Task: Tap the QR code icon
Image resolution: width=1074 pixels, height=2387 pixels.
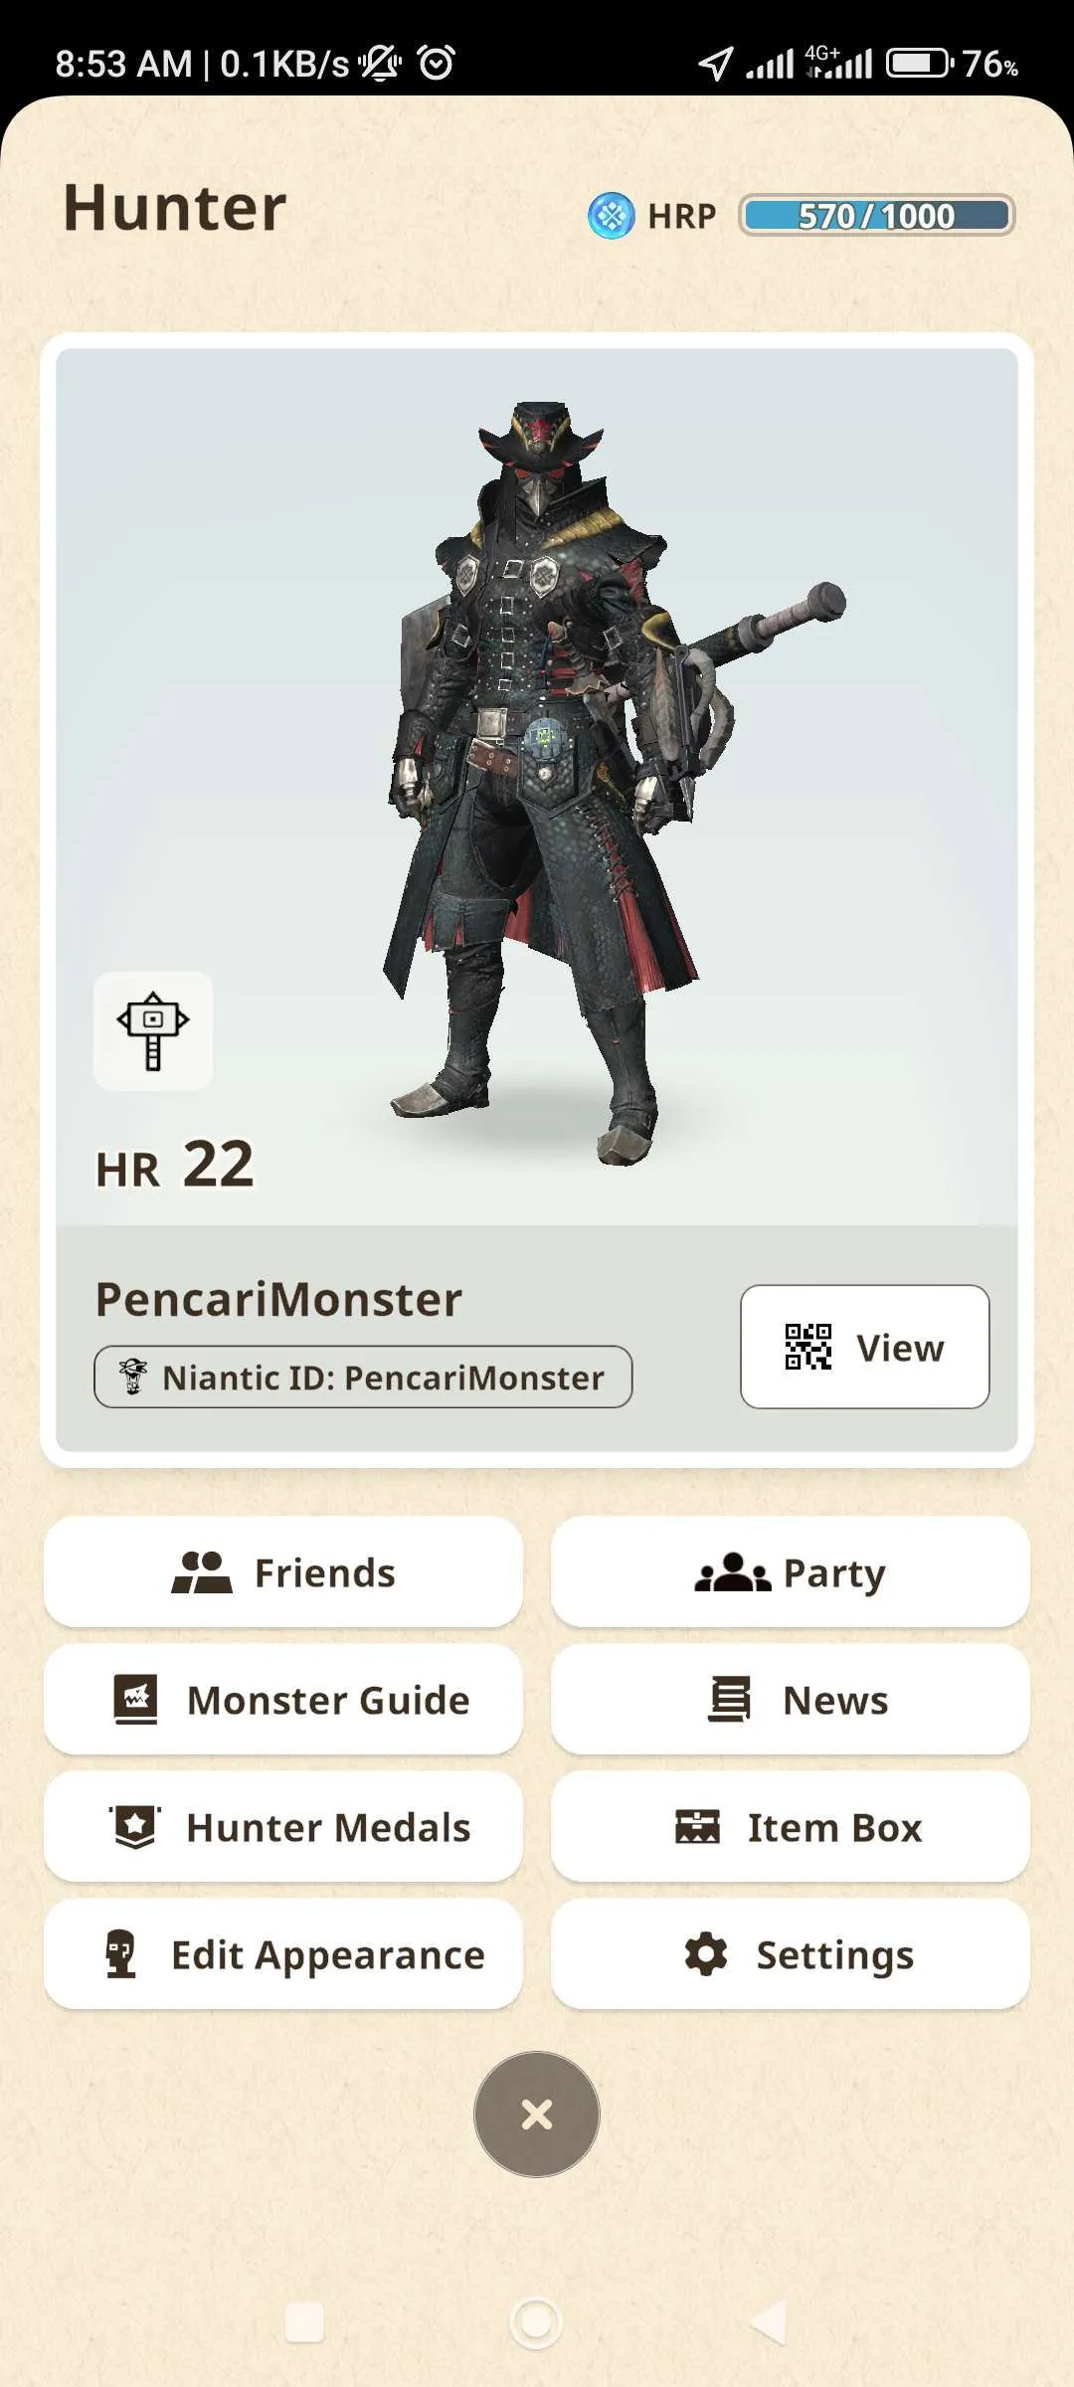Action: click(x=807, y=1347)
